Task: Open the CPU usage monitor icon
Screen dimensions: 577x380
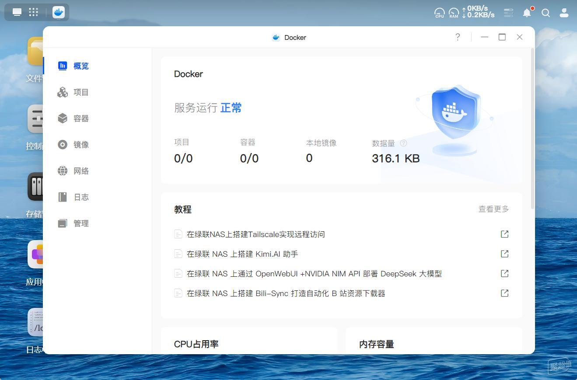Action: [x=439, y=13]
